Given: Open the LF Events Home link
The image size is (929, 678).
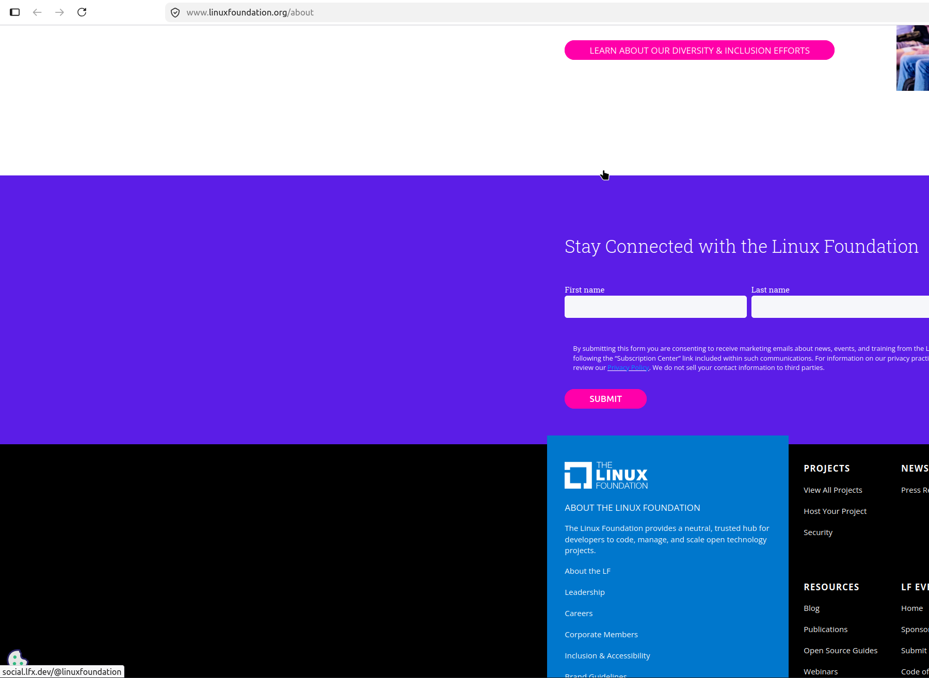Looking at the screenshot, I should 912,608.
